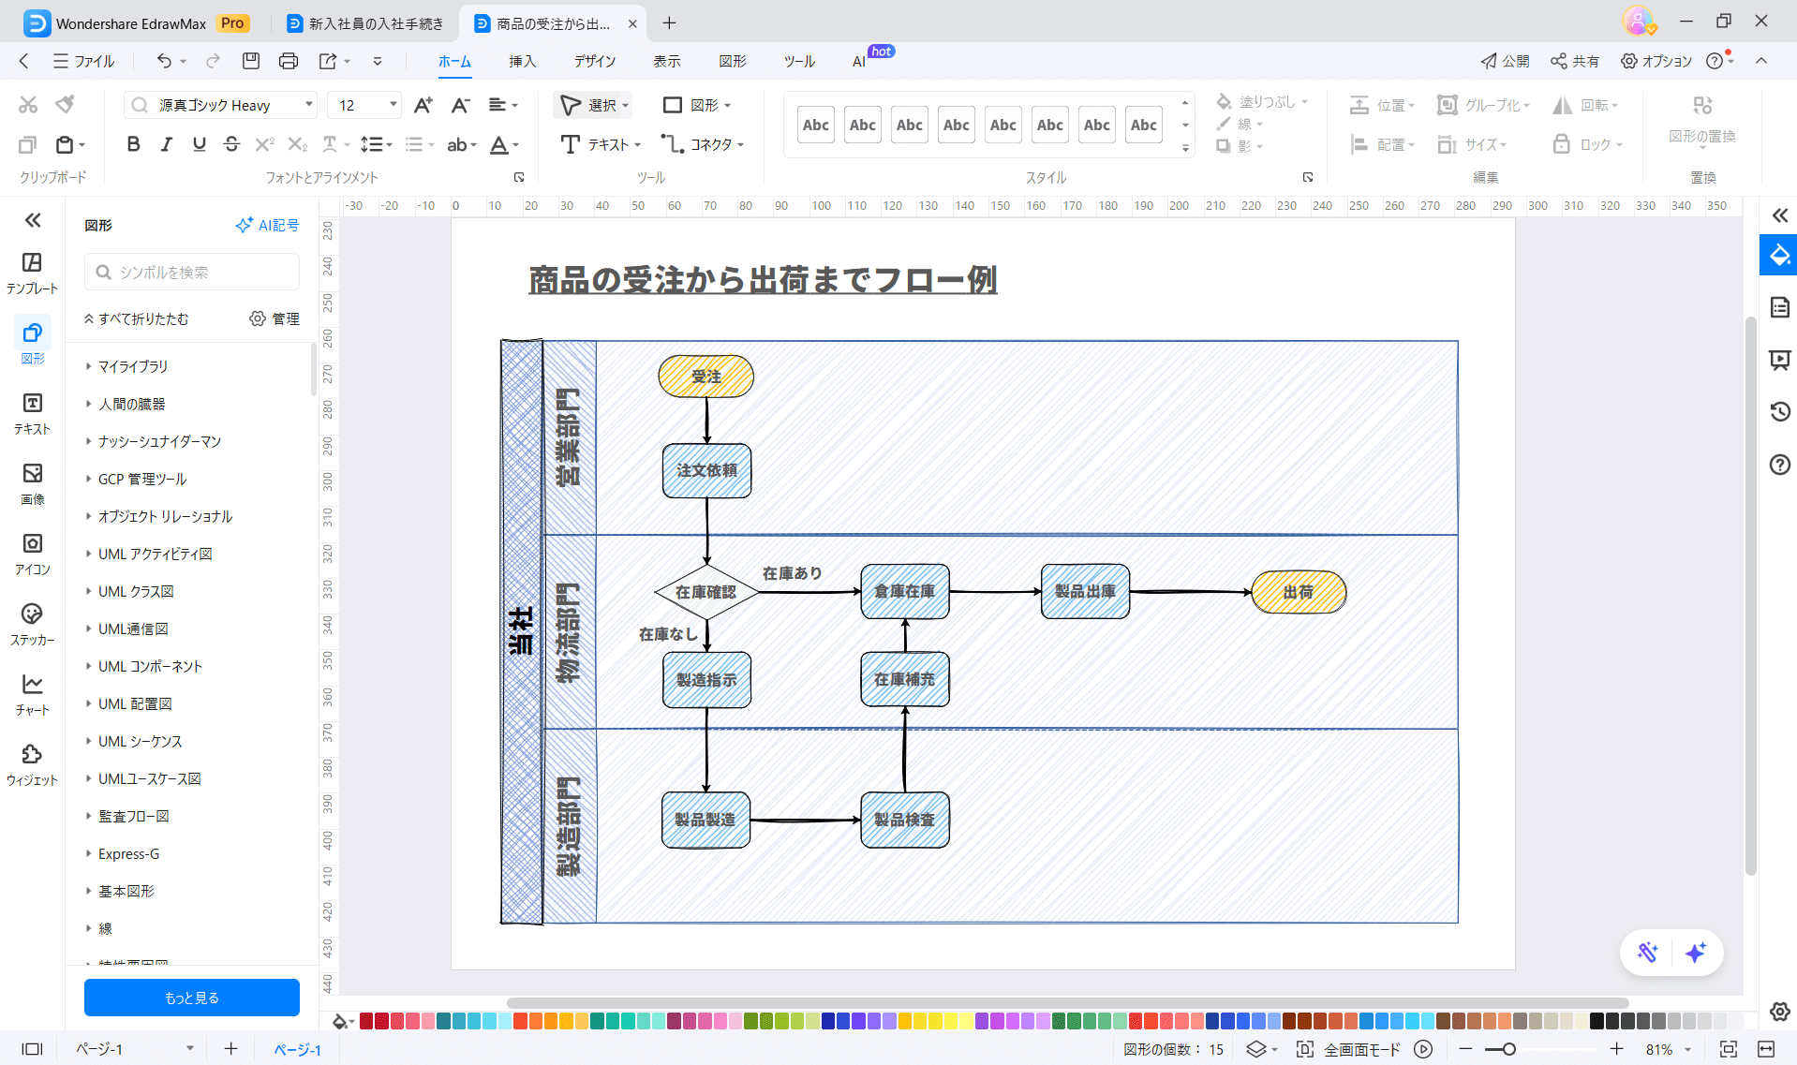
Task: Click the AI sparkle assistant button
Action: click(1696, 953)
